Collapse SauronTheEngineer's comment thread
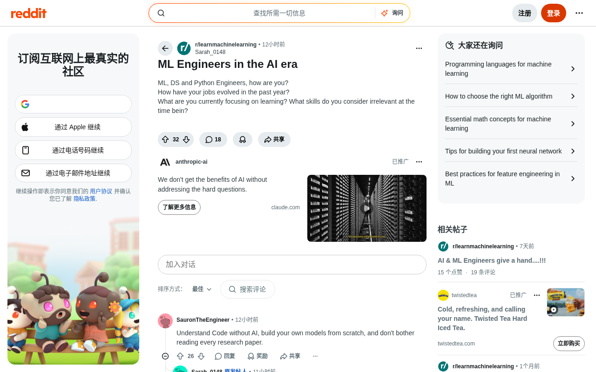 (165, 356)
